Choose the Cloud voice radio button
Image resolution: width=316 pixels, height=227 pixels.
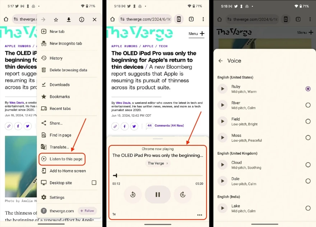point(308,165)
